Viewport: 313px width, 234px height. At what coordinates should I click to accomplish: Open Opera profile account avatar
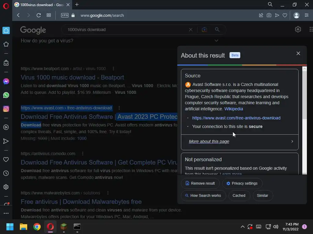[296, 15]
